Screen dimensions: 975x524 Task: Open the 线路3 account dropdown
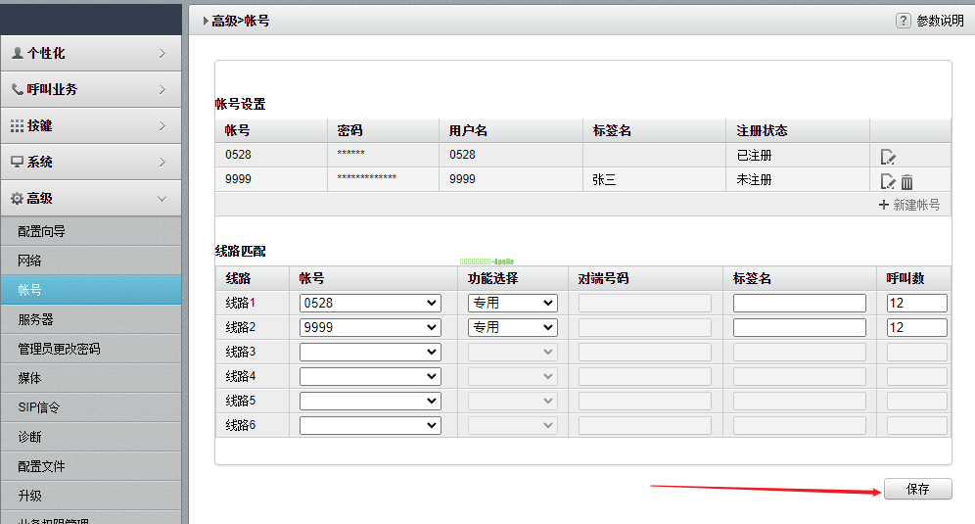tap(370, 352)
